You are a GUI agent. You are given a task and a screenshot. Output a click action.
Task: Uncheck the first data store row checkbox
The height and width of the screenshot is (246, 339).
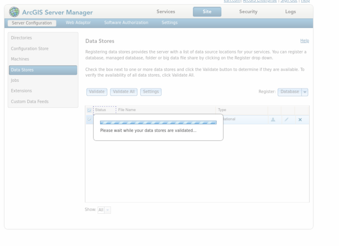coord(89,119)
